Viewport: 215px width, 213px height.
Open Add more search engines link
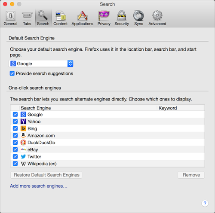[39, 186]
